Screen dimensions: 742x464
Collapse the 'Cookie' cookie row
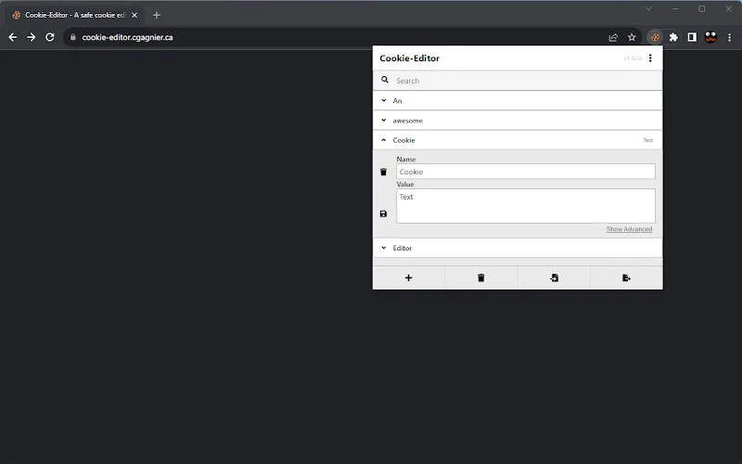coord(518,140)
